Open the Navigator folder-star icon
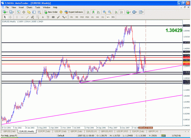191x138 pixels. (29, 12)
